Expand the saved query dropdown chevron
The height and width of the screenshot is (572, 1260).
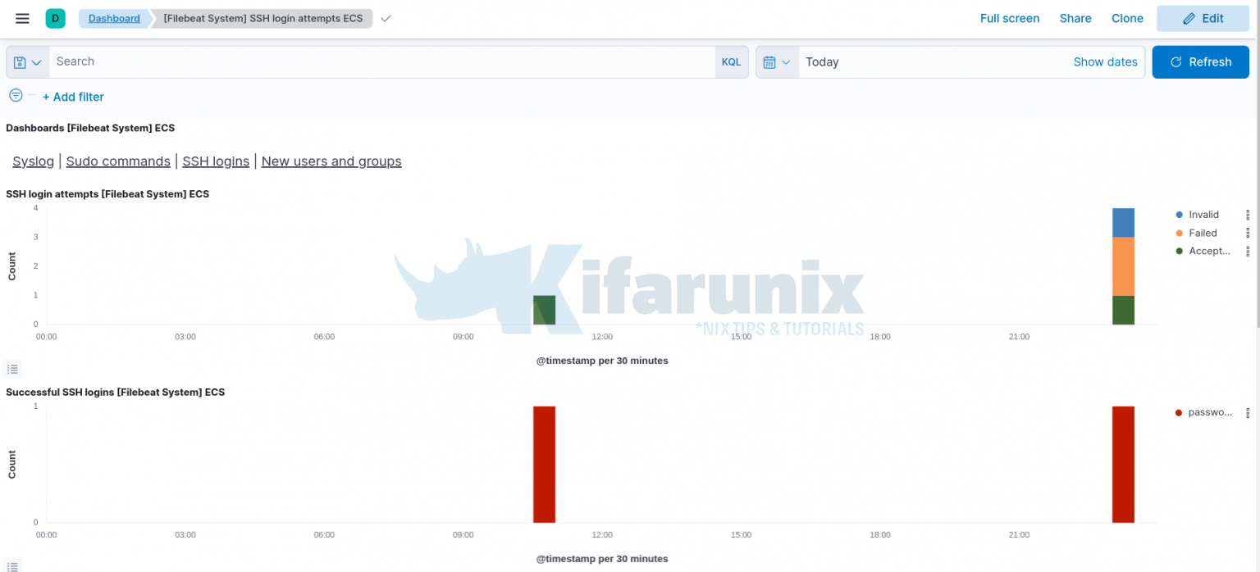click(x=36, y=61)
